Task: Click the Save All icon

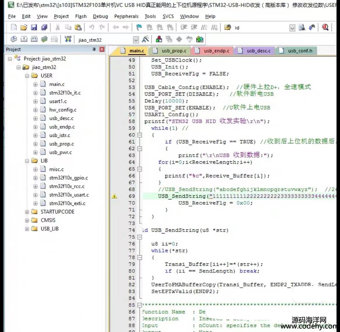Action: click(44, 28)
